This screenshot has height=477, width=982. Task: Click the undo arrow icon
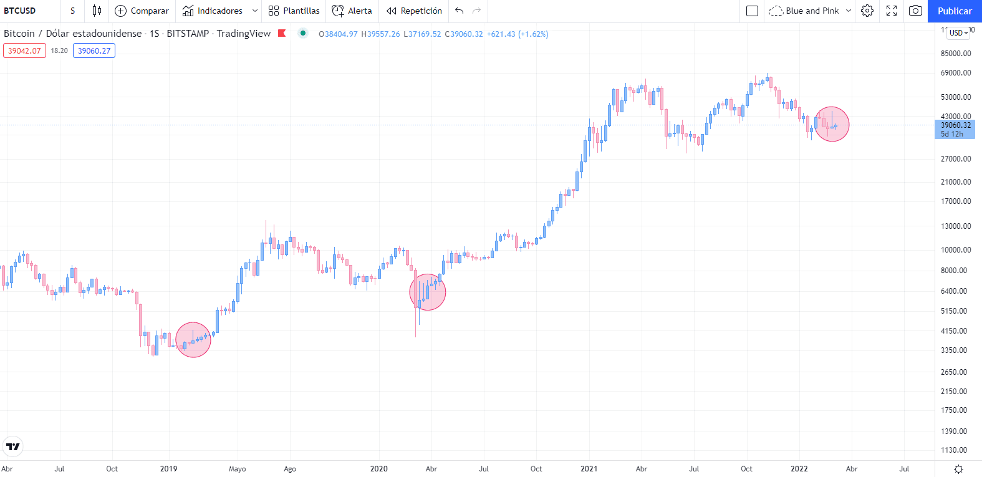[x=460, y=11]
